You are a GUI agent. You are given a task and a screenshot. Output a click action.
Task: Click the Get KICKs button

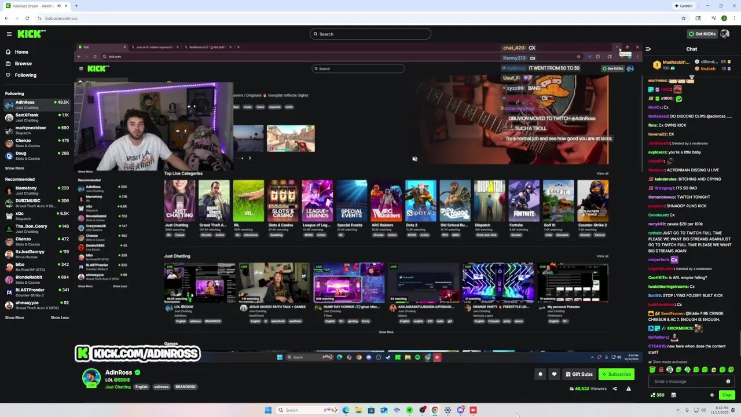(x=701, y=34)
